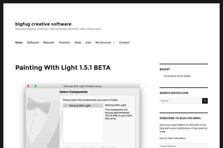Open the bigfug creative software site title
This screenshot has width=223, height=148.
[43, 24]
